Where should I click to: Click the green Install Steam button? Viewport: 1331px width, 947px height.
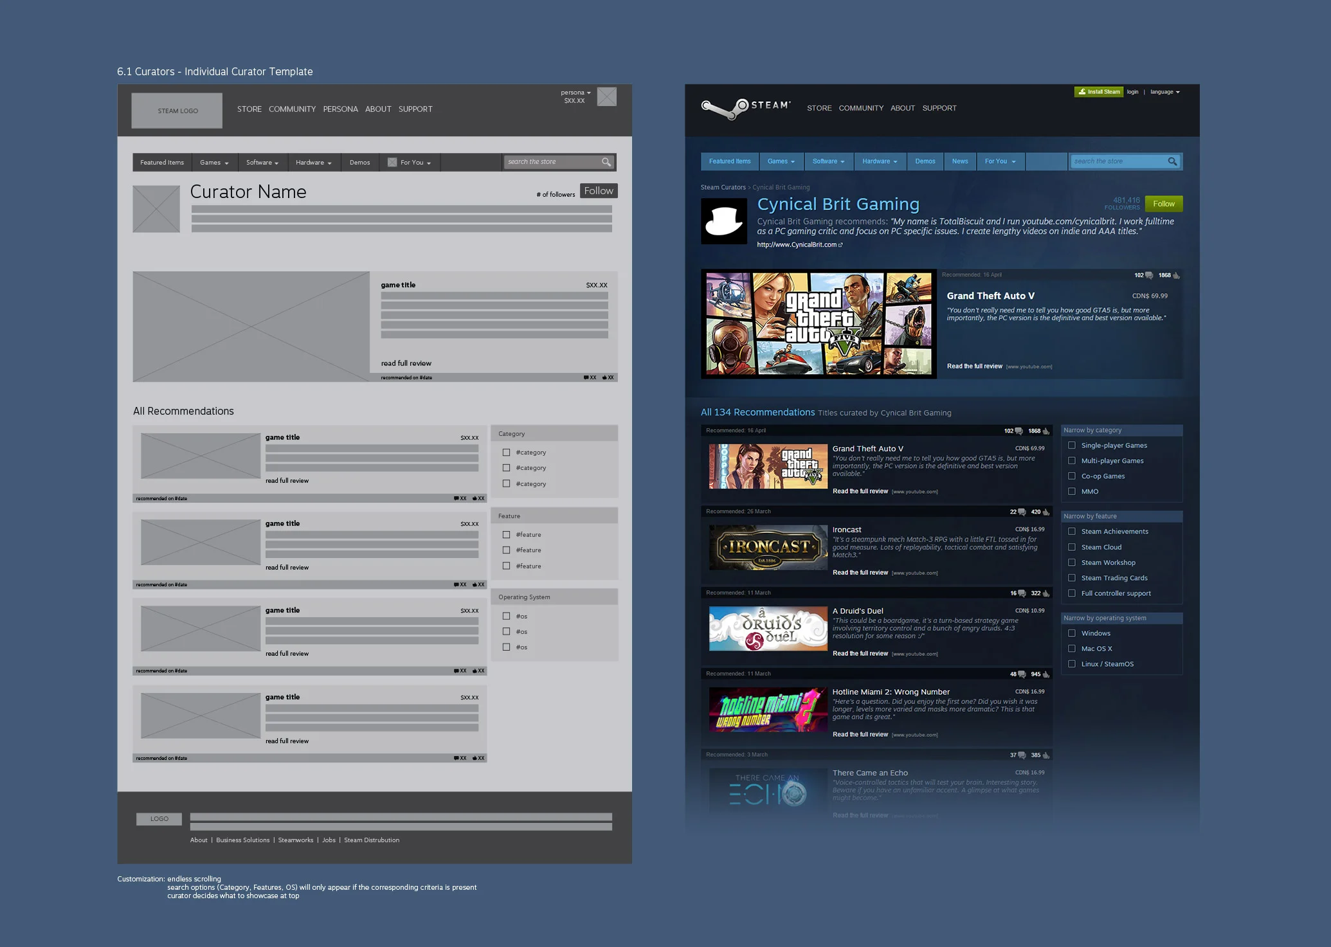[1098, 92]
